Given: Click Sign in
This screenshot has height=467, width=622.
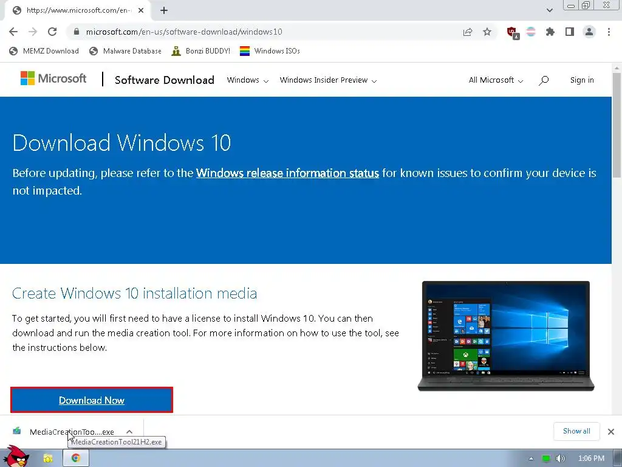Looking at the screenshot, I should pyautogui.click(x=582, y=80).
